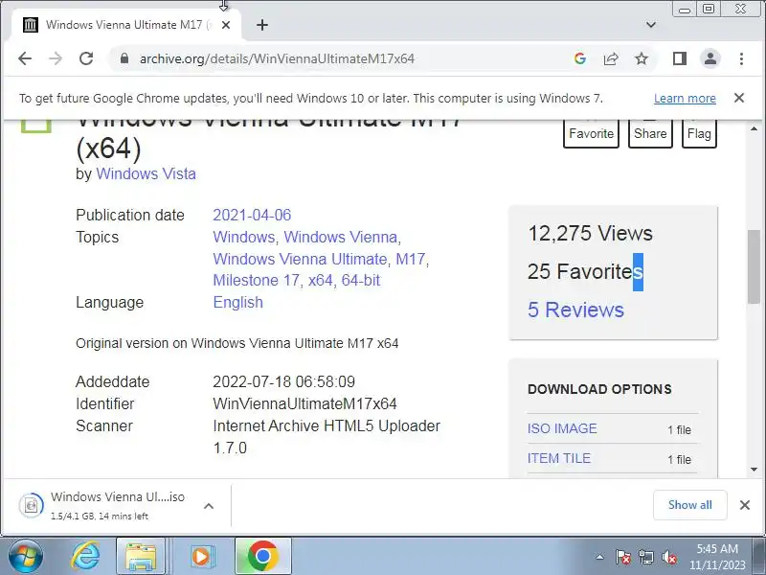
Task: Open the ISO IMAGE download option
Action: click(562, 428)
